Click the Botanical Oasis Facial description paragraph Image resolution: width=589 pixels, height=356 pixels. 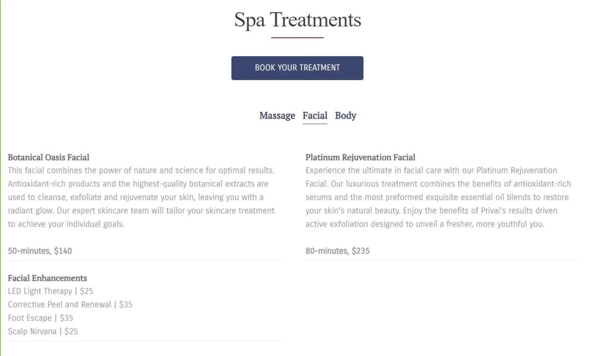(141, 197)
